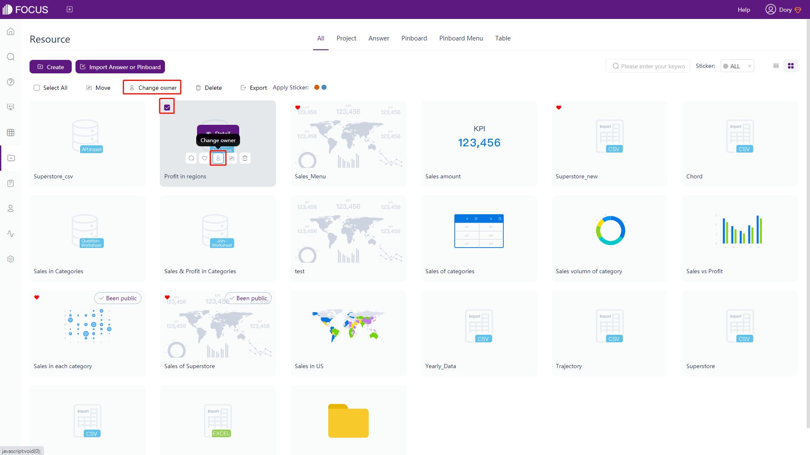Image resolution: width=810 pixels, height=455 pixels.
Task: Click the red heart on the Superstore_new card
Action: [559, 108]
